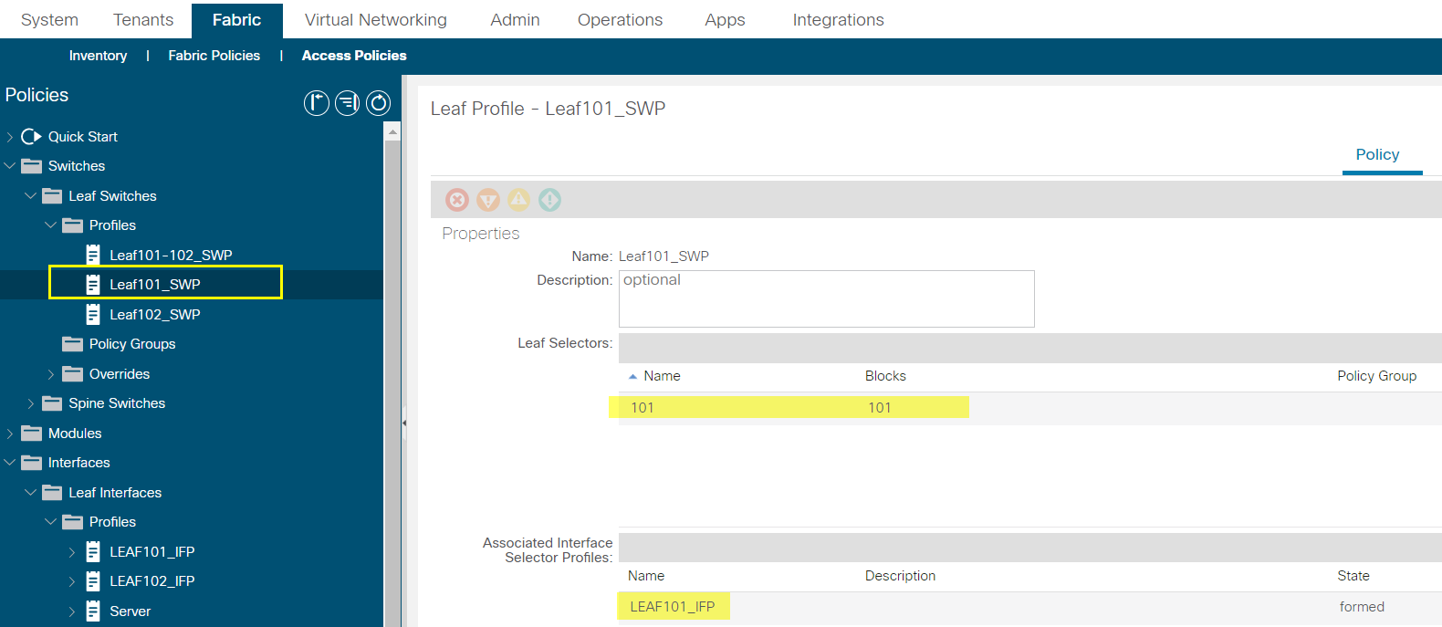
Task: Collapse the Interfaces tree node
Action: [10, 463]
